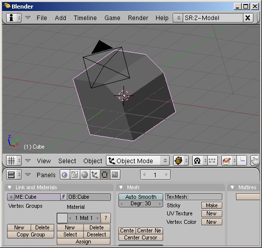262x248 pixels.
Task: Click the Assign material button
Action: pyautogui.click(x=83, y=241)
